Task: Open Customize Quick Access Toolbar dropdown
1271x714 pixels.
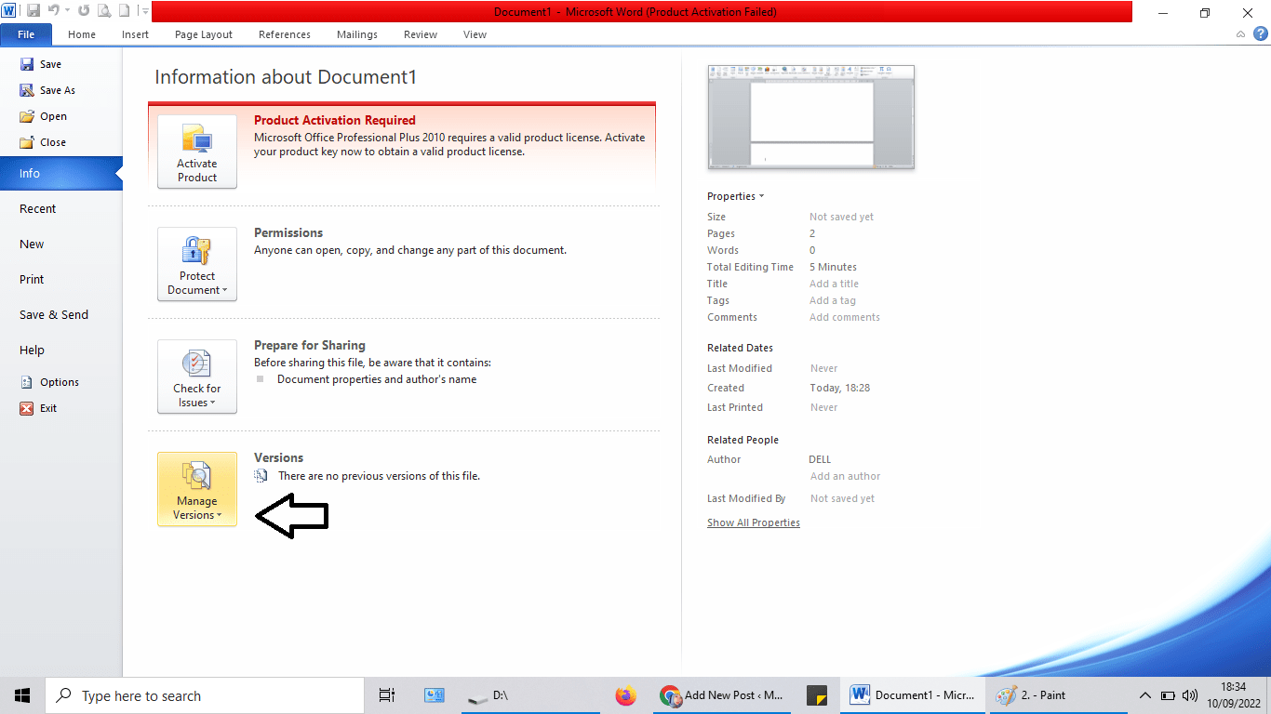Action: click(145, 11)
